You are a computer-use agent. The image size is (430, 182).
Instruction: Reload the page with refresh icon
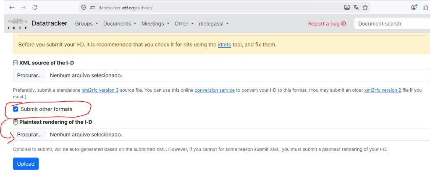pyautogui.click(x=35, y=8)
